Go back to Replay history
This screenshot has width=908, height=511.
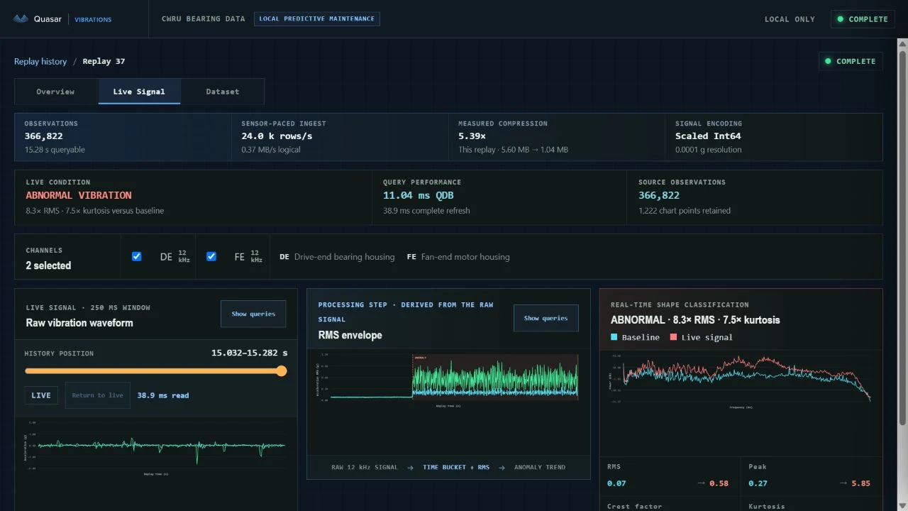point(40,61)
